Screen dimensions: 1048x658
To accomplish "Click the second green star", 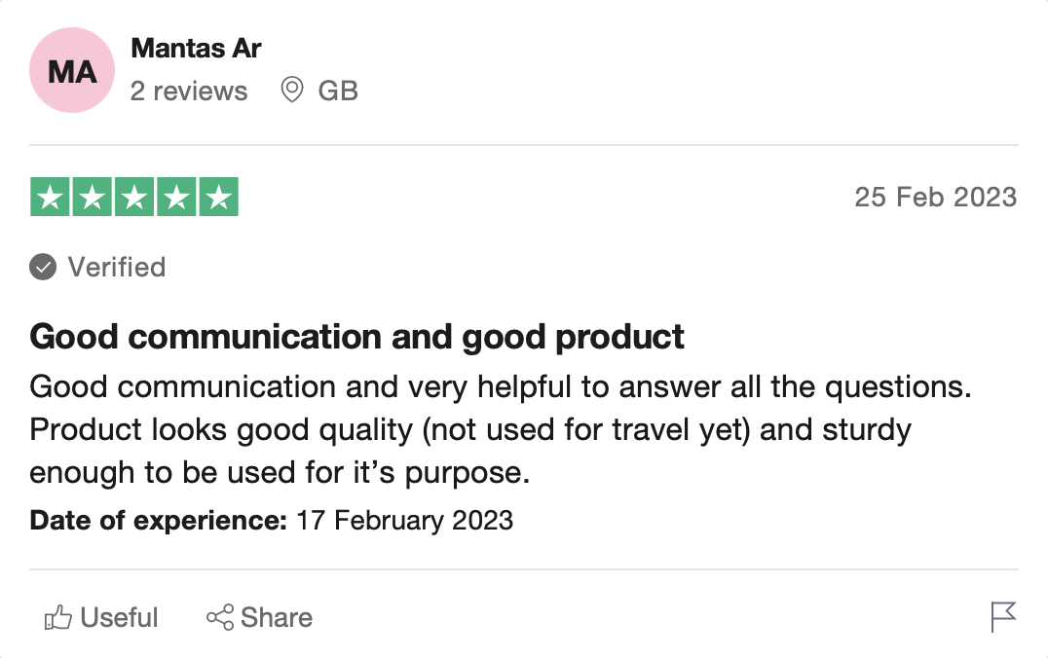I will click(93, 197).
